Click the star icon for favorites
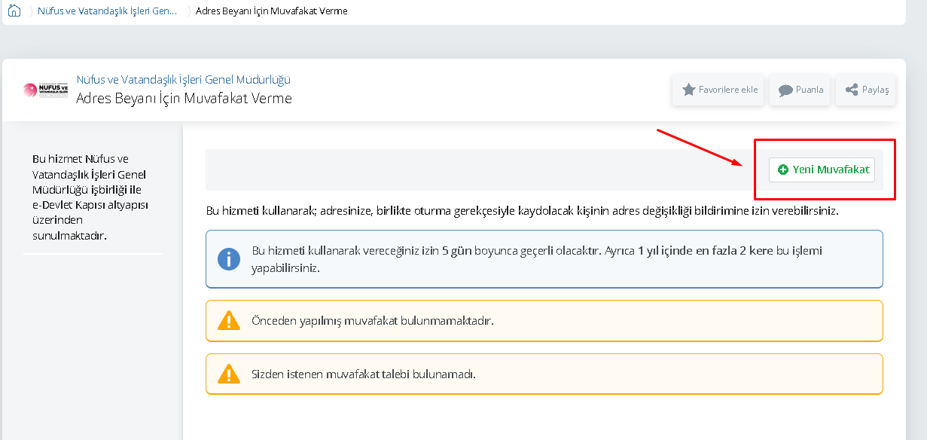This screenshot has height=440, width=927. tap(688, 90)
